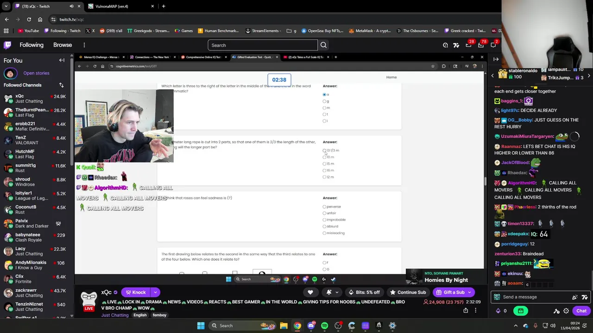Sort followed channels with the arrows icon

pos(61,85)
